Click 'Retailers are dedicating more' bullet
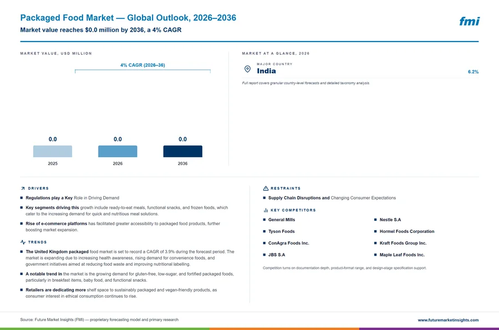Screen dimensions: 499x330 (121, 293)
